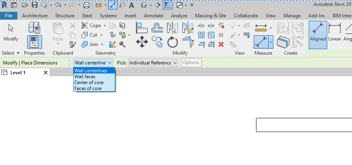
Task: Select the Linear dimension type
Action: coord(334,33)
